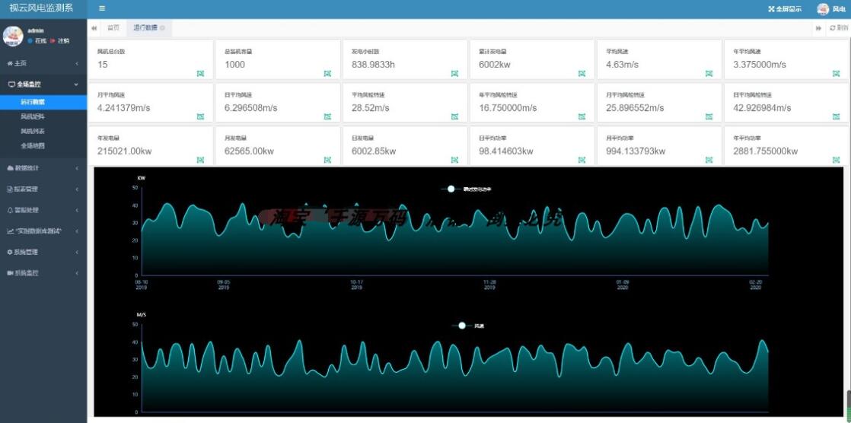Expand the 报表管理 sidebar menu
The height and width of the screenshot is (423, 851).
(43, 189)
